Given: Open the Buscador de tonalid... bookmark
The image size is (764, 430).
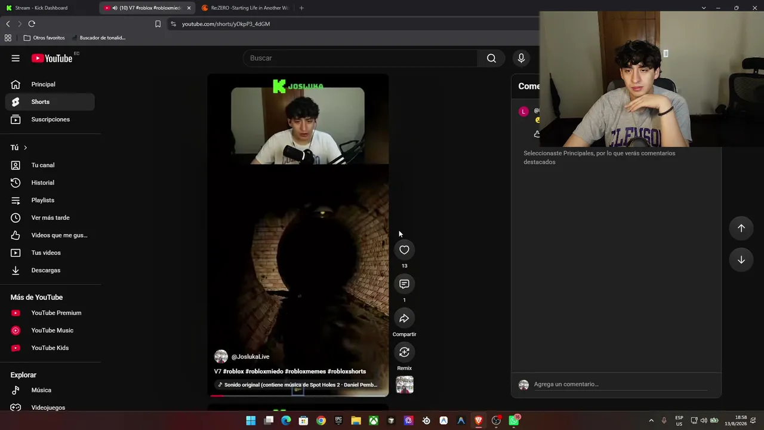Looking at the screenshot, I should 98,38.
